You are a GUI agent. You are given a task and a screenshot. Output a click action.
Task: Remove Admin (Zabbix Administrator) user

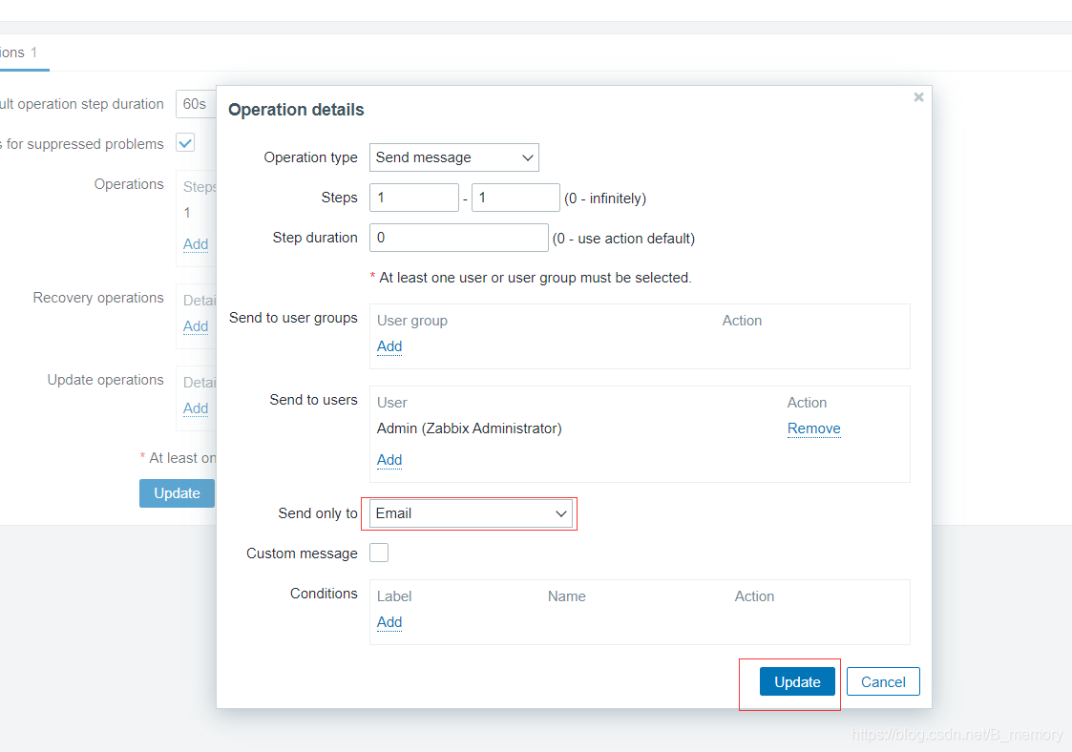813,428
